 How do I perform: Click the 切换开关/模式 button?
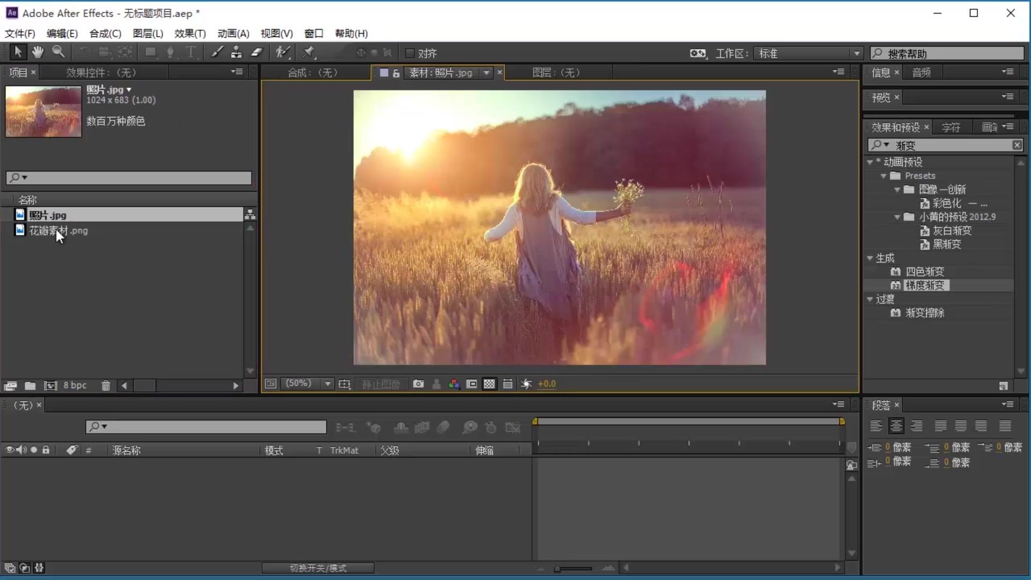[x=318, y=568]
